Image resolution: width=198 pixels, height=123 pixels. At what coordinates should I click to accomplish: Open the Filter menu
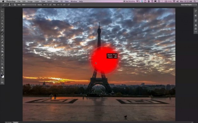56,1
